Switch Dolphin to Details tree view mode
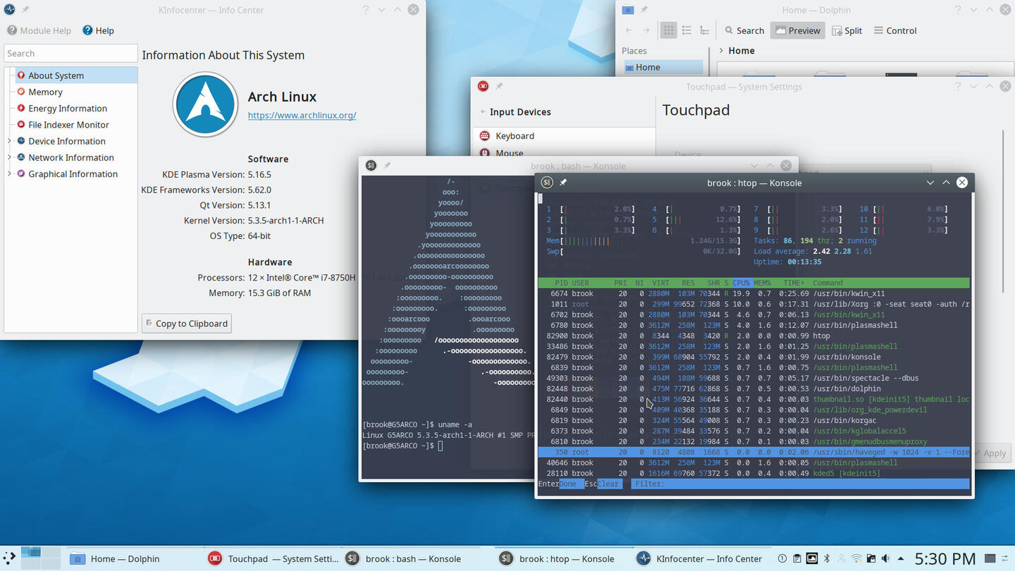Screen dimensions: 1015x571 (x=704, y=30)
